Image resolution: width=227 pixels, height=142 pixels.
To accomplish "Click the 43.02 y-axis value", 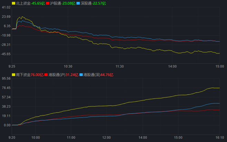I will click(6, 7).
